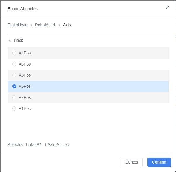The image size is (176, 172).
Task: Go to Digital twin breadcrumb
Action: point(18,25)
